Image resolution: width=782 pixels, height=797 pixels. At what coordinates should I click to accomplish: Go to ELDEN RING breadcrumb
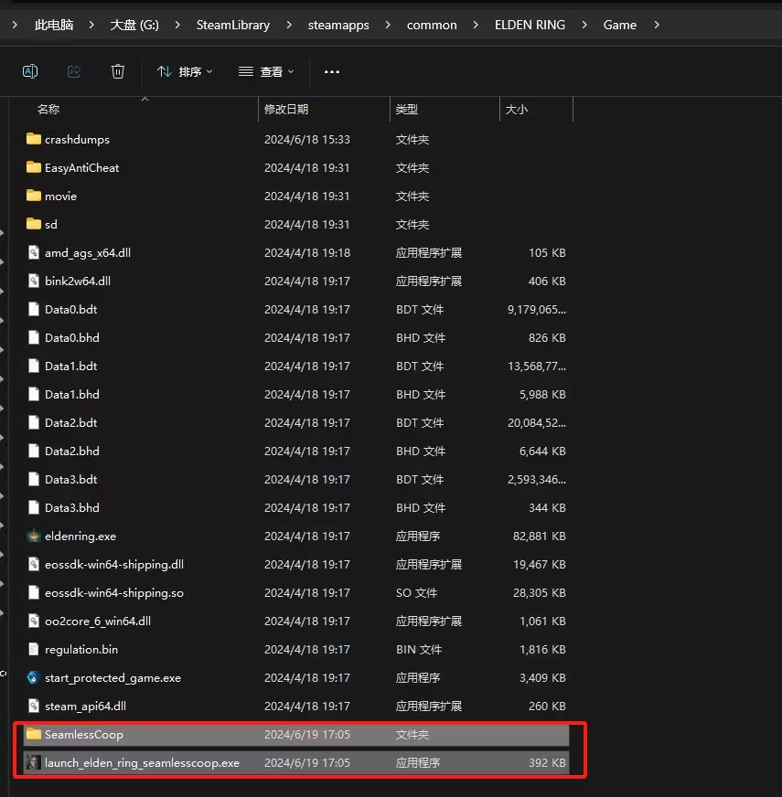(x=530, y=25)
